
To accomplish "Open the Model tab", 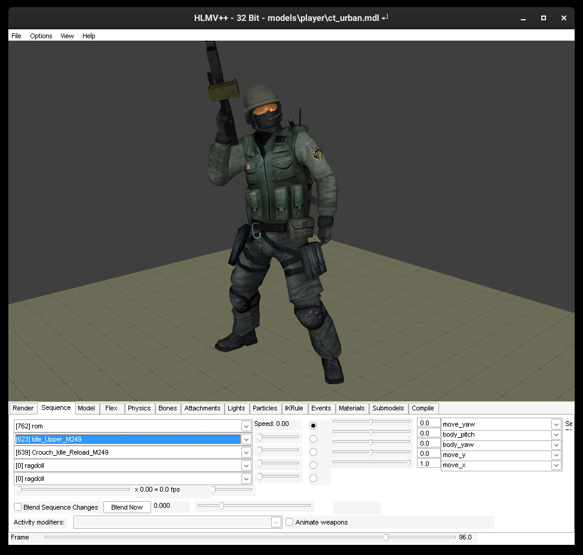I will point(86,408).
